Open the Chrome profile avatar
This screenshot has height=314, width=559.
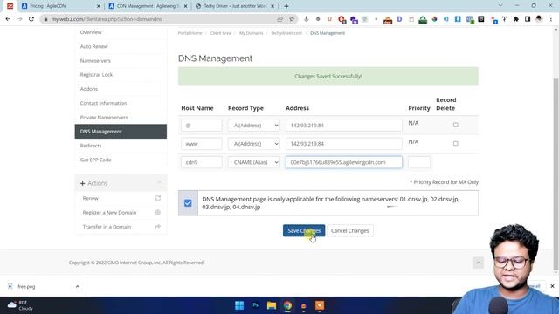tap(539, 19)
